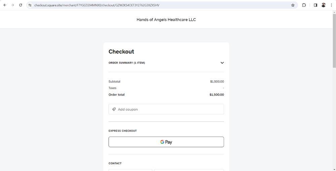
Task: Toggle the browser side panel
Action: [315, 5]
